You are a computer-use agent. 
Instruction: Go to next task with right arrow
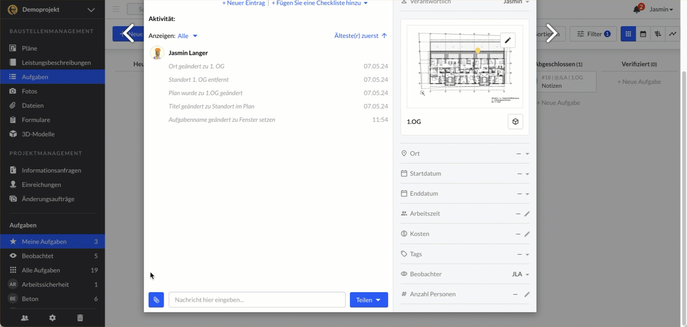(x=552, y=33)
